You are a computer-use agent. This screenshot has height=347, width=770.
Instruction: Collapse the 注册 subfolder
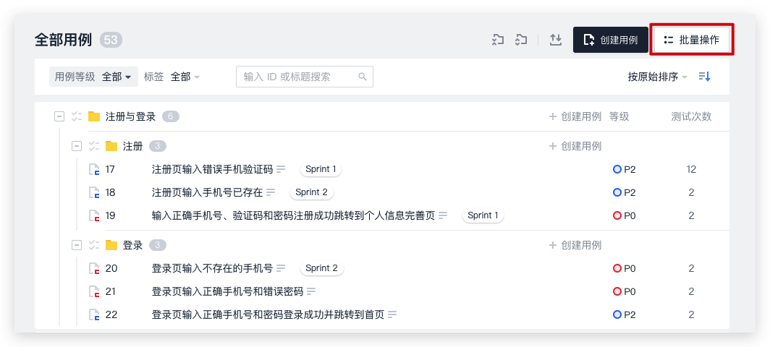click(x=77, y=146)
